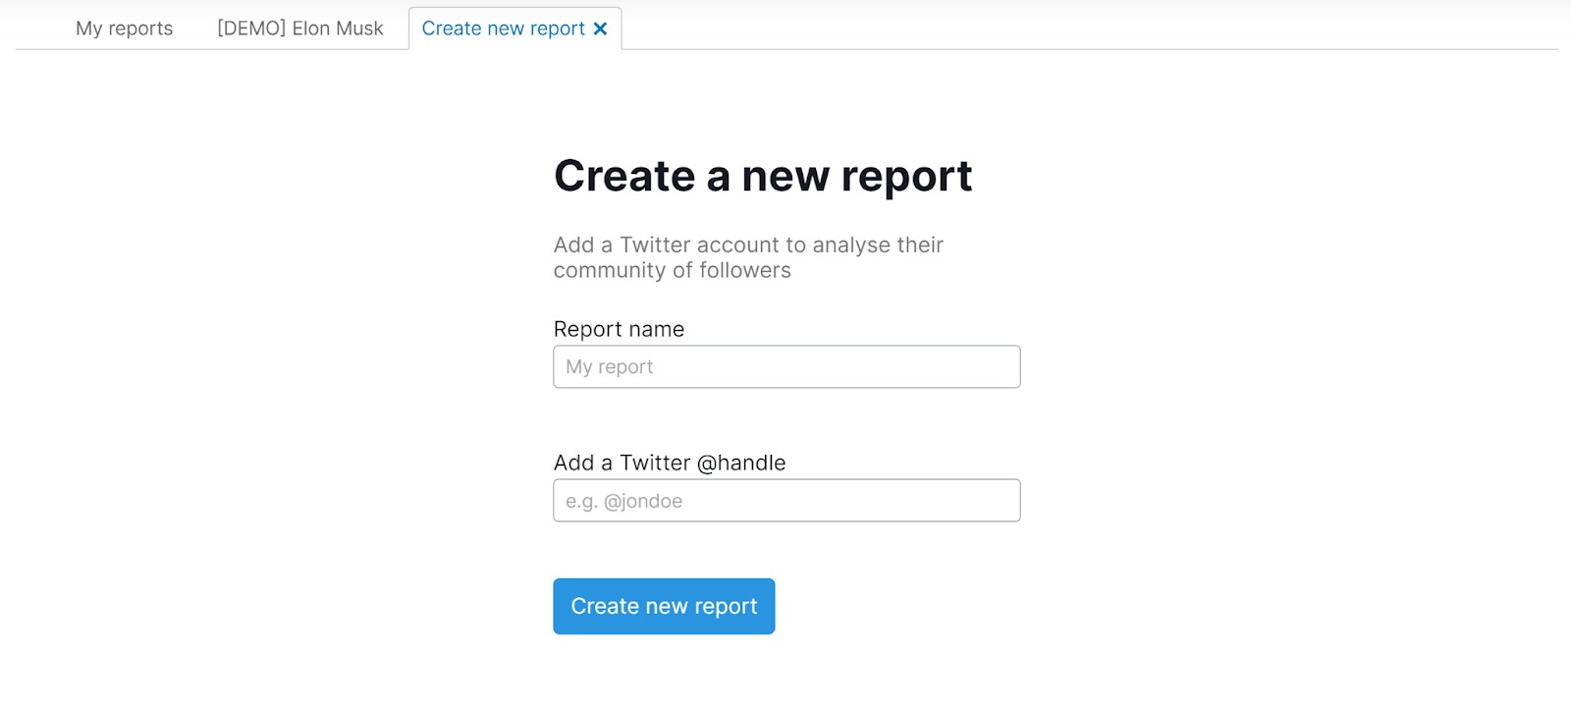Click the Report name input field
Image resolution: width=1571 pixels, height=710 pixels.
pyautogui.click(x=786, y=366)
